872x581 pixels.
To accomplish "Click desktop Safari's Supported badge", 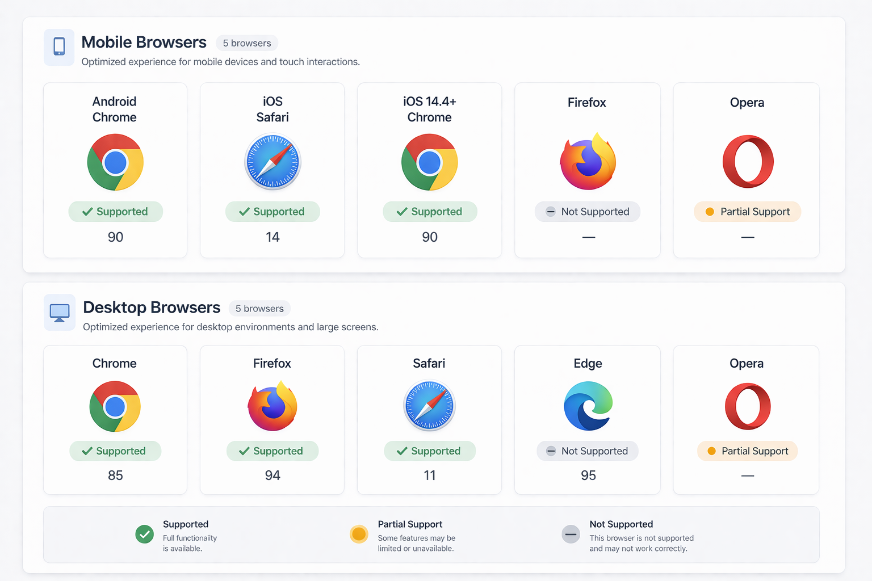I will pos(430,451).
